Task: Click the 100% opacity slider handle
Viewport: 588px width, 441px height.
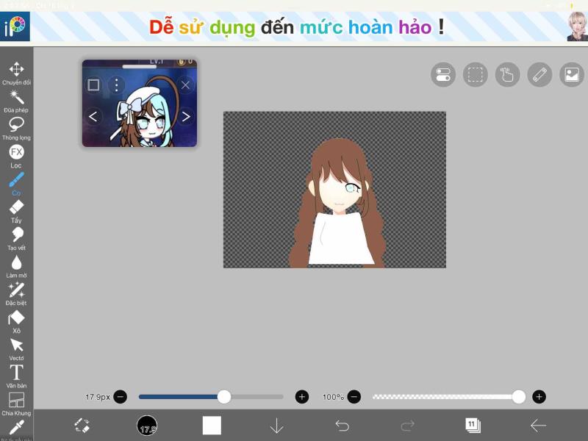Action: coord(520,397)
